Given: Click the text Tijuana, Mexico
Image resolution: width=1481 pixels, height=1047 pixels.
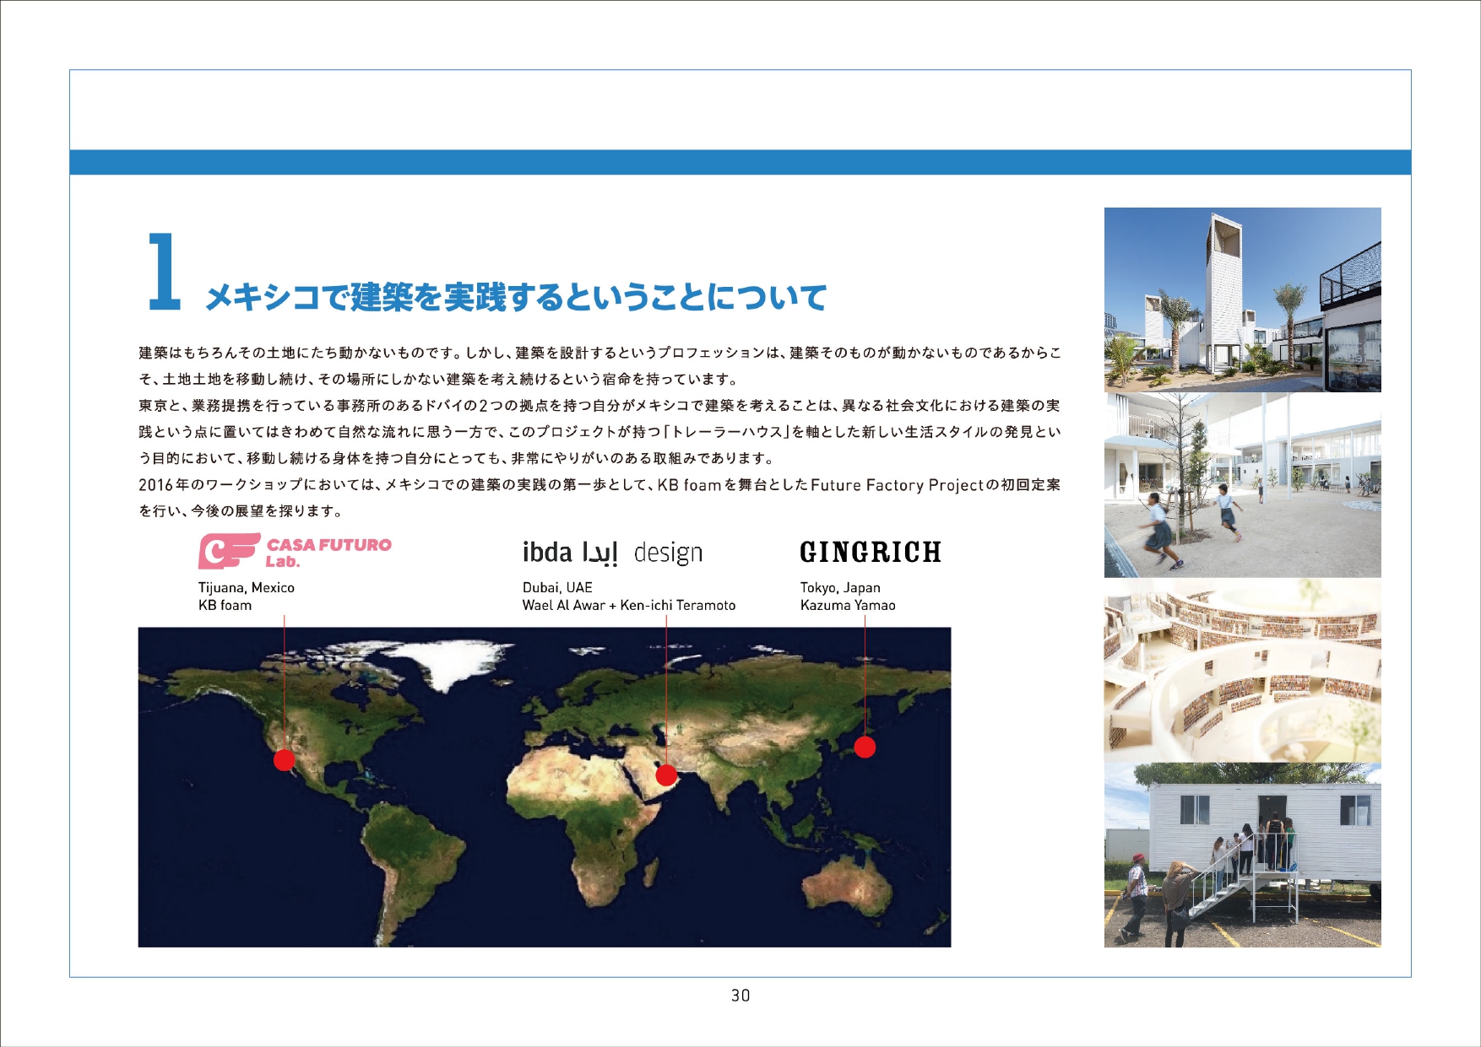Looking at the screenshot, I should coord(247,587).
